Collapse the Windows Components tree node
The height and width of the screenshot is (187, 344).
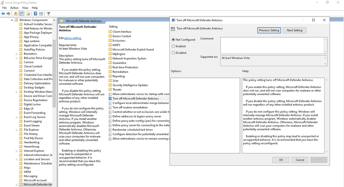tap(12, 20)
